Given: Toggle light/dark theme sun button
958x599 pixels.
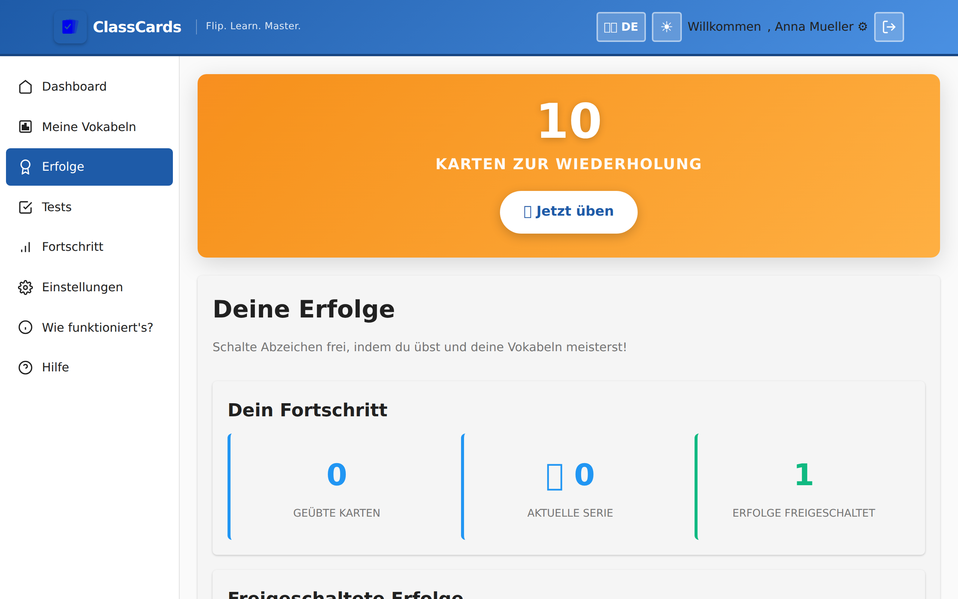Looking at the screenshot, I should [666, 27].
